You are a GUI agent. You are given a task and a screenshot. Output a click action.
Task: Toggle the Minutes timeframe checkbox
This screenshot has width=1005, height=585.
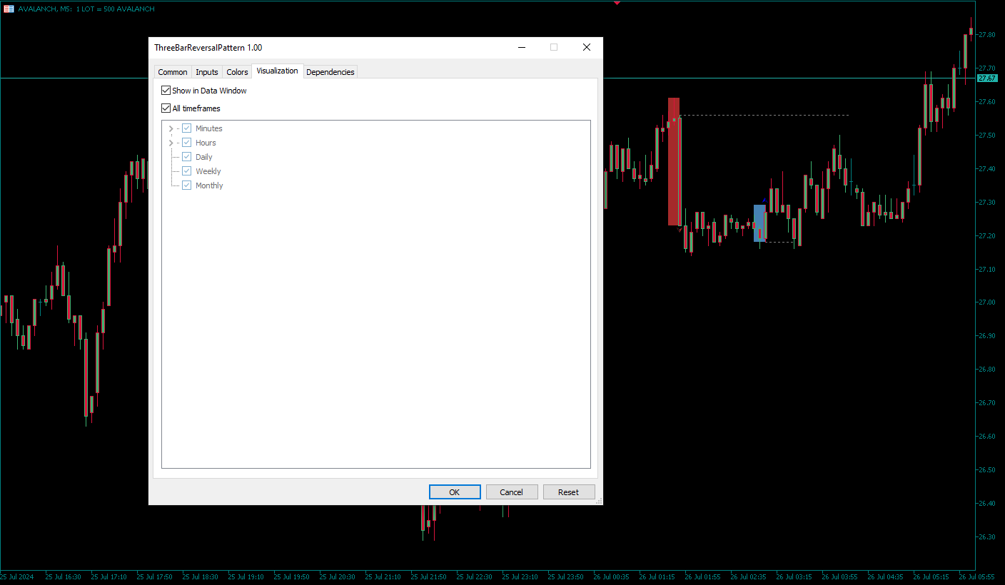[x=187, y=128]
